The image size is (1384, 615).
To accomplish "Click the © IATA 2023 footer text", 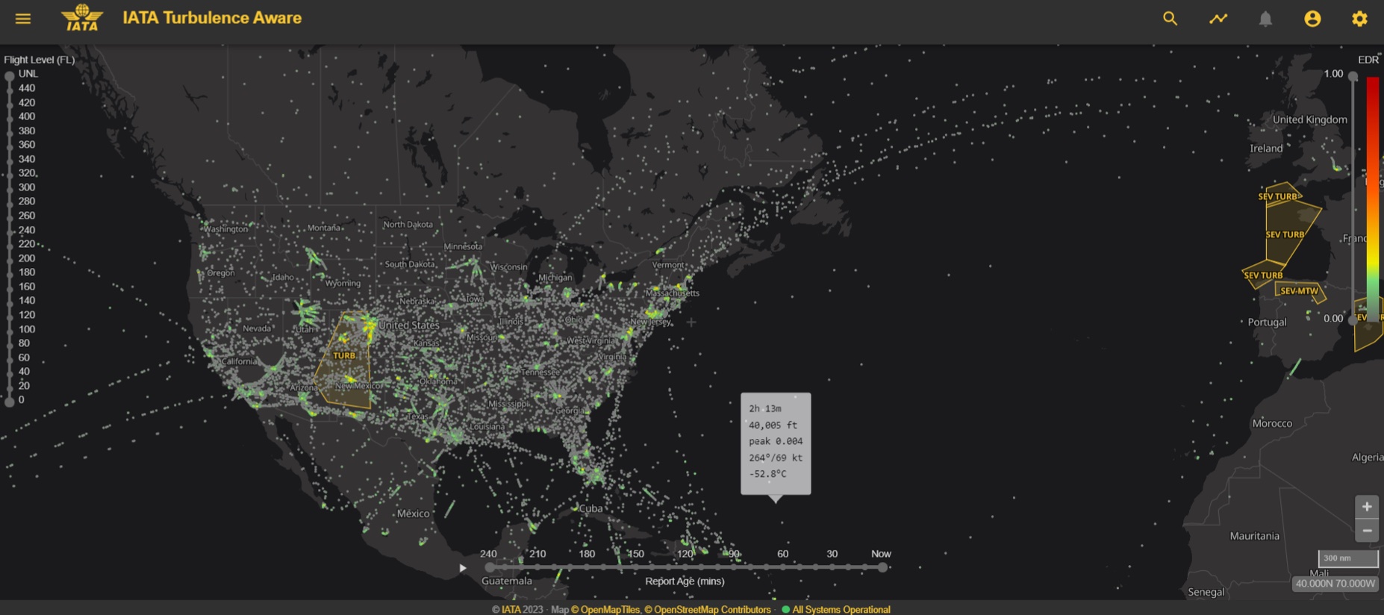I will (517, 610).
